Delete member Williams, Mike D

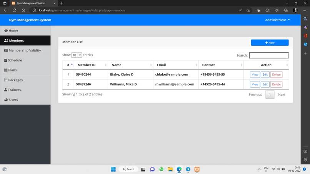coord(276,85)
